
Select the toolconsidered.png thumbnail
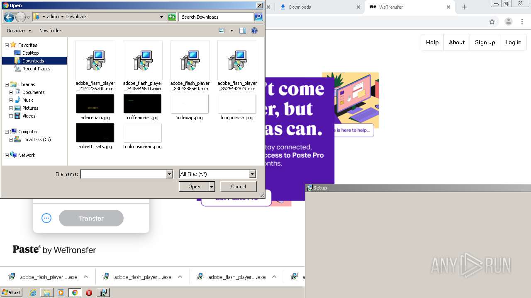click(x=142, y=133)
